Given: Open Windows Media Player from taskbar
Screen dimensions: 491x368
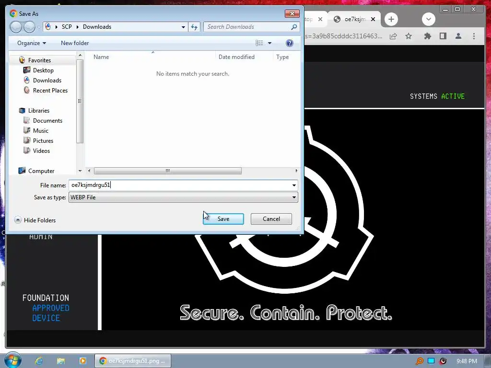Looking at the screenshot, I should point(82,361).
